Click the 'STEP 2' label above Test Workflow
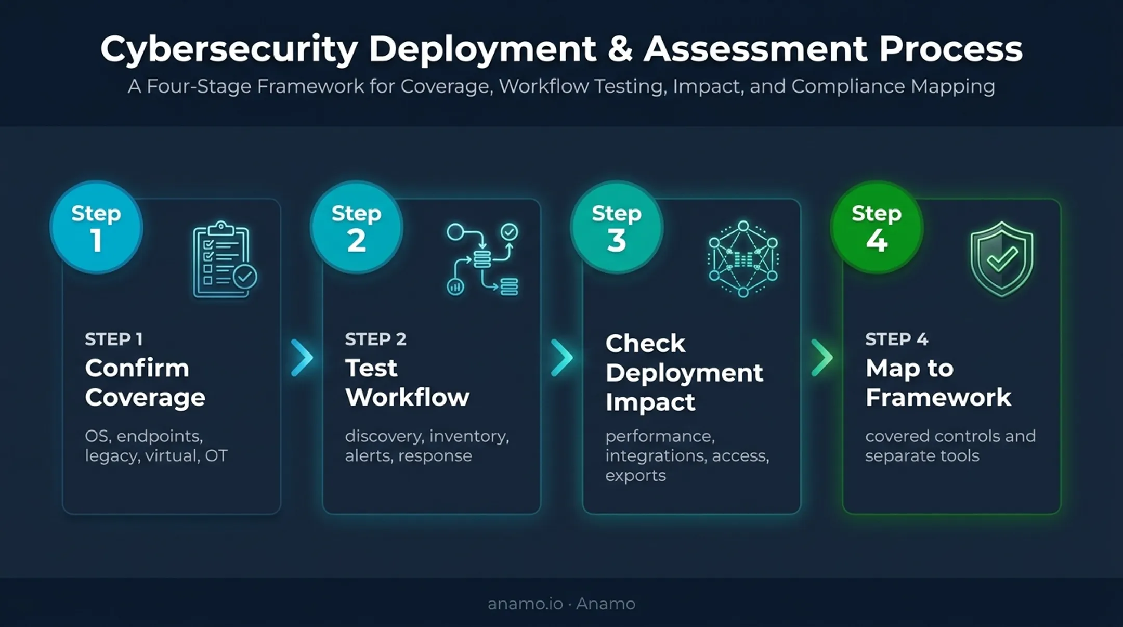This screenshot has height=627, width=1123. [375, 339]
